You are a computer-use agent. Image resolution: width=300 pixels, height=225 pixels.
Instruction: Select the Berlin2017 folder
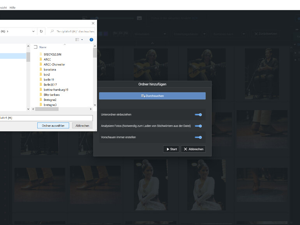point(50,84)
